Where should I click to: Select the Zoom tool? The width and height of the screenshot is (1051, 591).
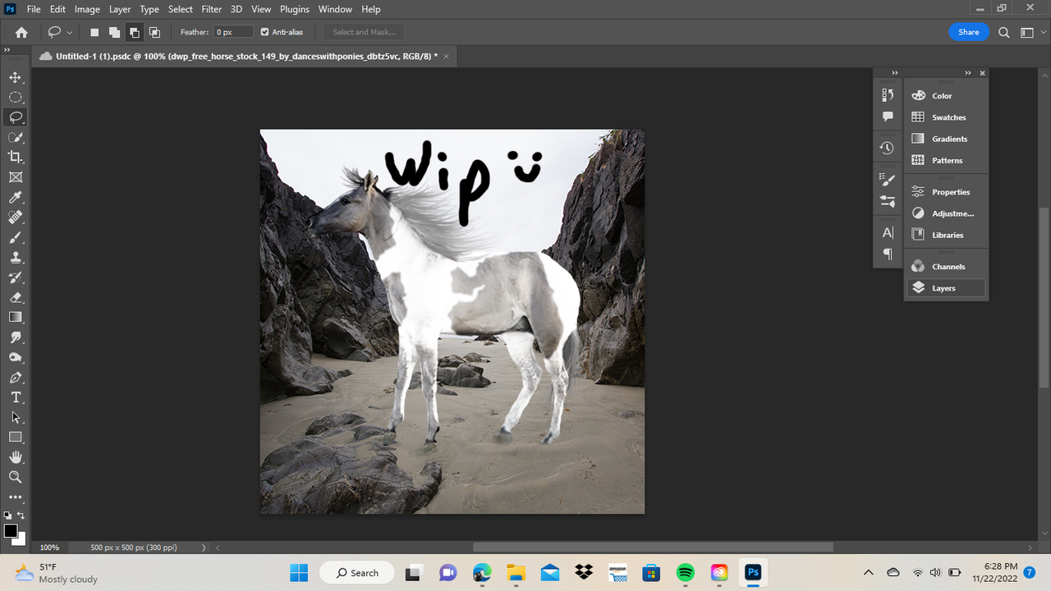[x=16, y=477]
